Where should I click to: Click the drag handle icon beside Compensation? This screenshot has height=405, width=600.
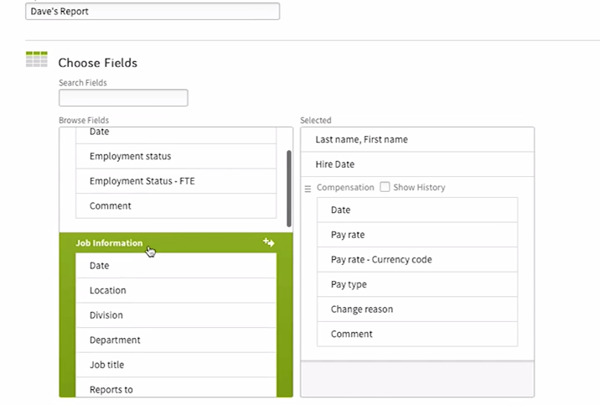tap(308, 189)
